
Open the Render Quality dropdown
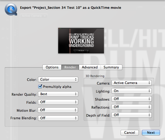tap(58, 94)
